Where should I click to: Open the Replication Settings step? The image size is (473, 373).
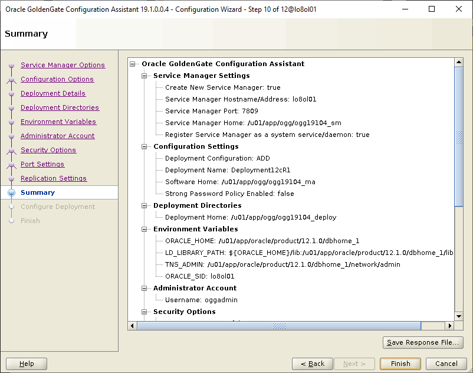pyautogui.click(x=54, y=178)
